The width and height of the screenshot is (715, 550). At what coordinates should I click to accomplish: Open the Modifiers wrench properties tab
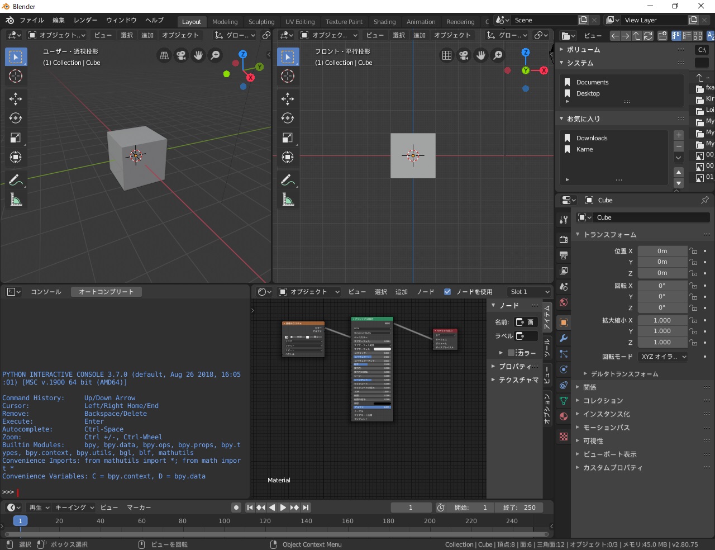point(564,338)
